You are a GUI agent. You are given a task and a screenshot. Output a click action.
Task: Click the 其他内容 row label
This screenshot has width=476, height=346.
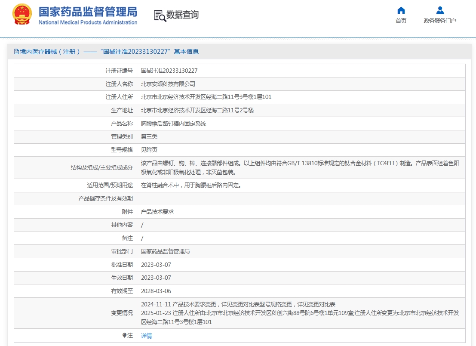(122, 225)
